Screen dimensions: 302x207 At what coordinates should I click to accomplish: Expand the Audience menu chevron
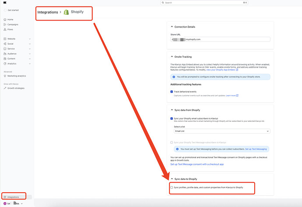30,54
